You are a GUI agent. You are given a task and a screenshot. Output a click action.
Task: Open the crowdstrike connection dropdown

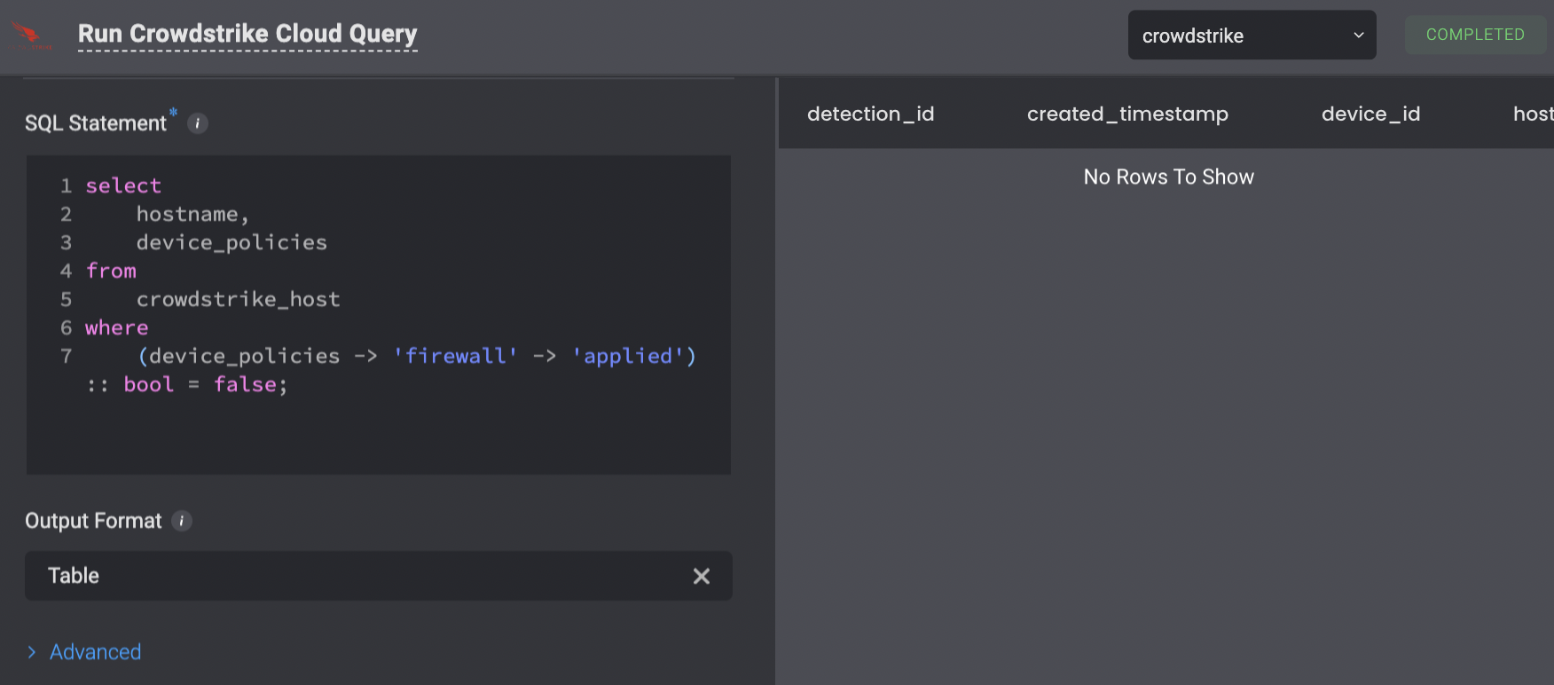tap(1252, 35)
